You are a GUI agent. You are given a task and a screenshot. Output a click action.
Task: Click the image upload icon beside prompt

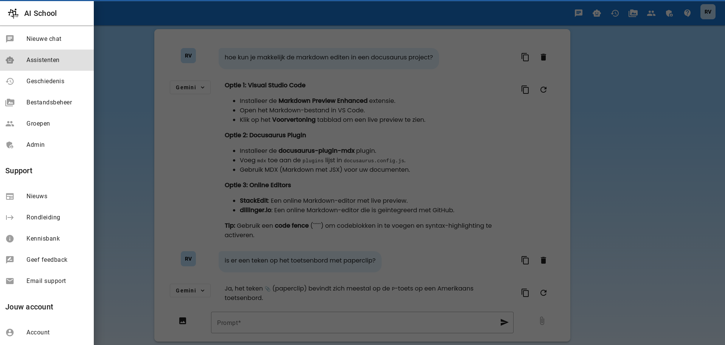[x=183, y=321]
